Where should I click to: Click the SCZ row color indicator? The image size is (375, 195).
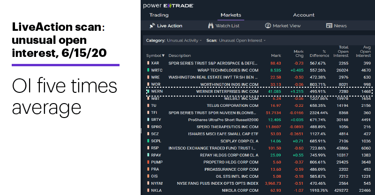coord(148,134)
